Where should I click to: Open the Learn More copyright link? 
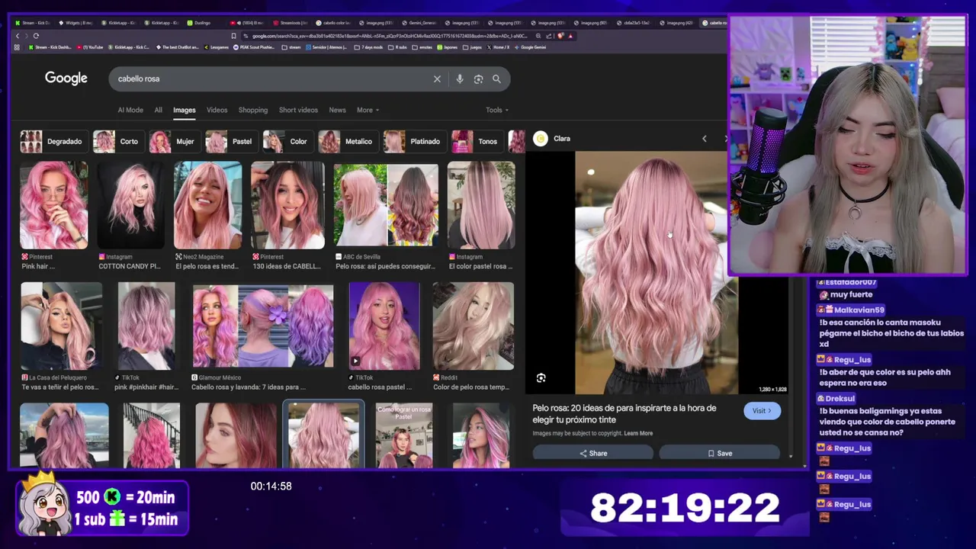coord(638,433)
